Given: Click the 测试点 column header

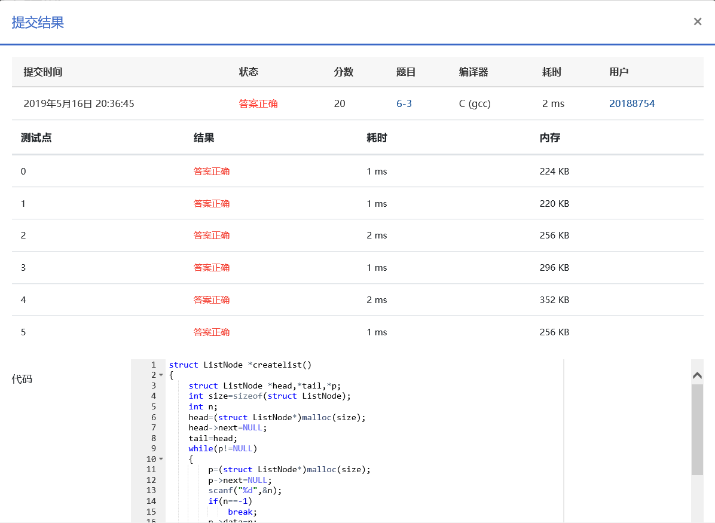Looking at the screenshot, I should pos(36,137).
